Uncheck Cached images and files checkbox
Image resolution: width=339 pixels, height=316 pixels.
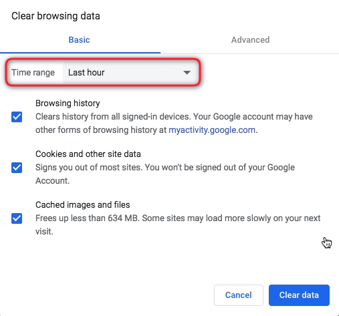tap(17, 218)
